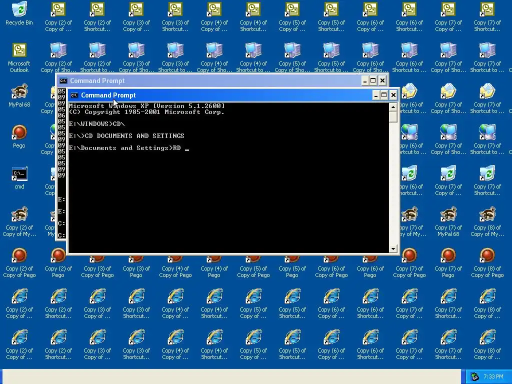Select the cmd shortcut icon

tap(19, 177)
